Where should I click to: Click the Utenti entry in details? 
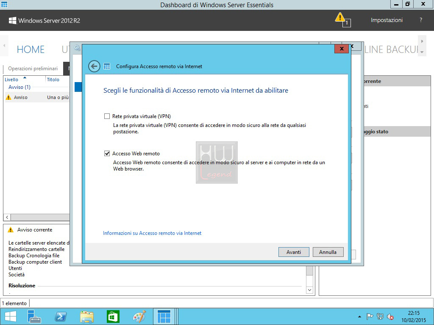(15, 268)
